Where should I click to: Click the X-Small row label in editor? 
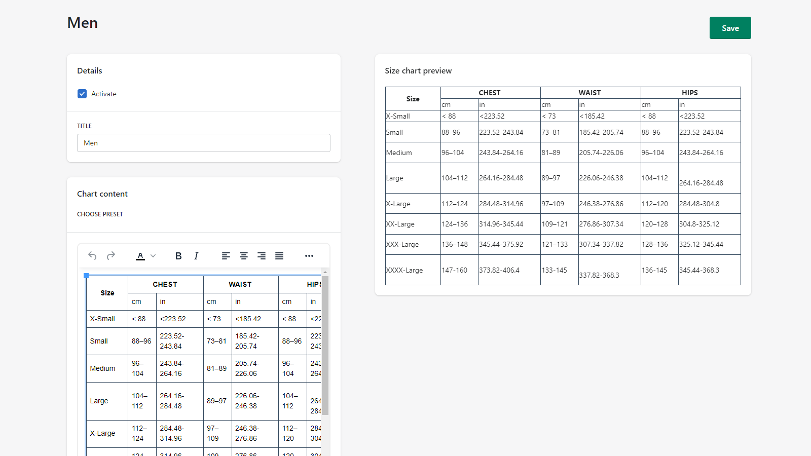(102, 319)
